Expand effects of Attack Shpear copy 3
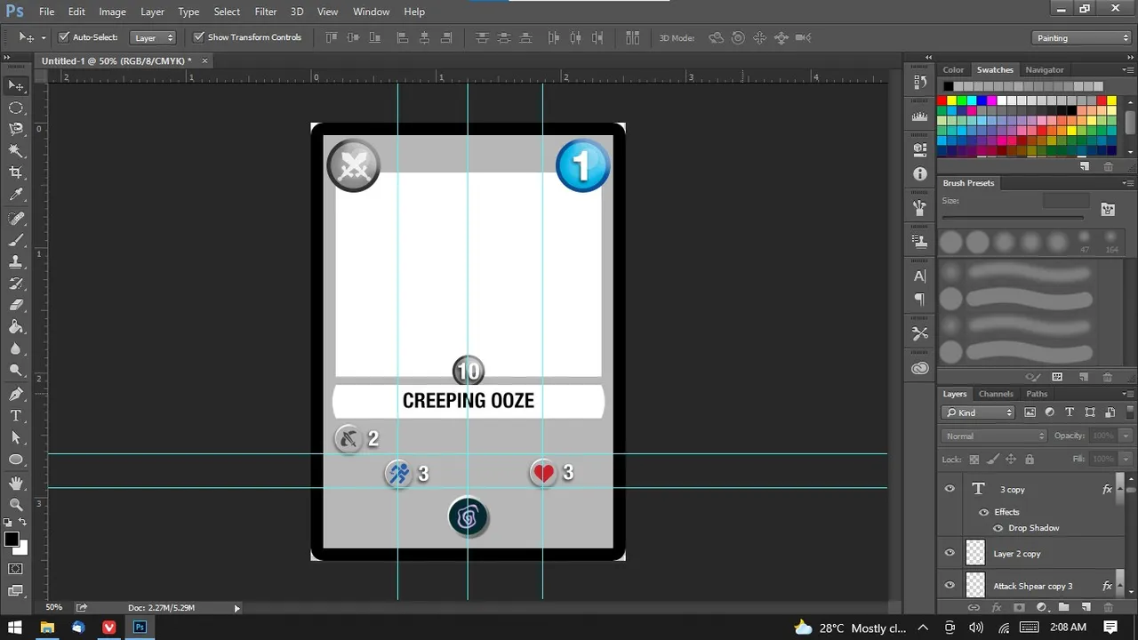1138x640 pixels. (x=1119, y=586)
